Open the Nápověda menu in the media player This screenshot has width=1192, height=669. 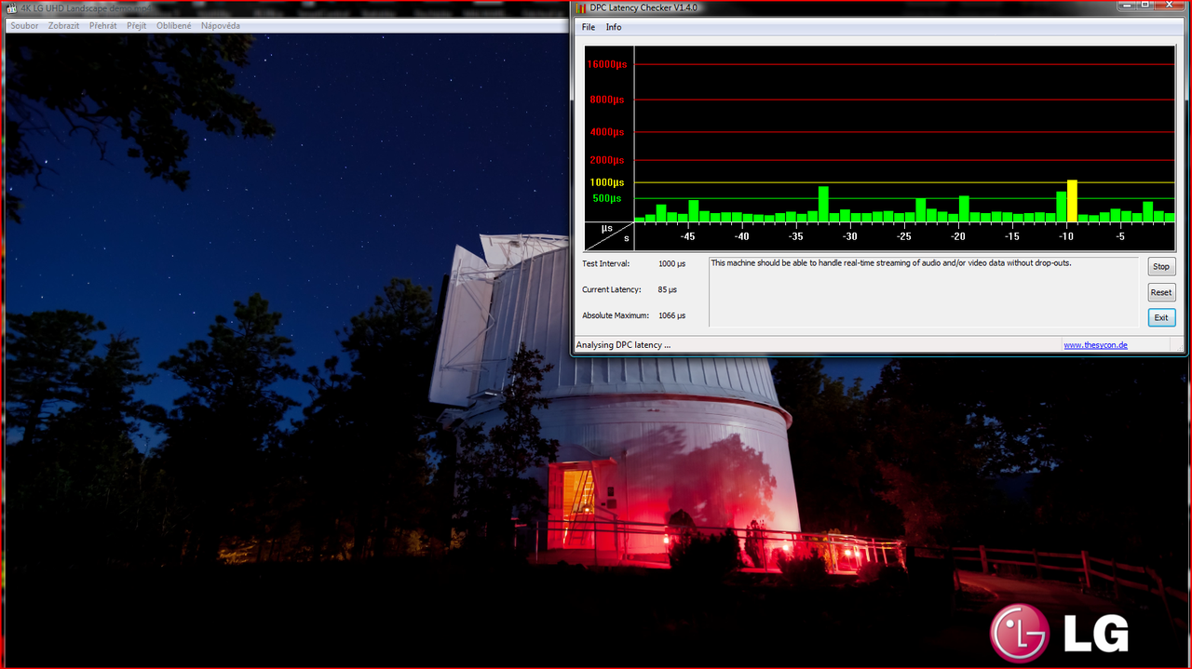coord(221,26)
